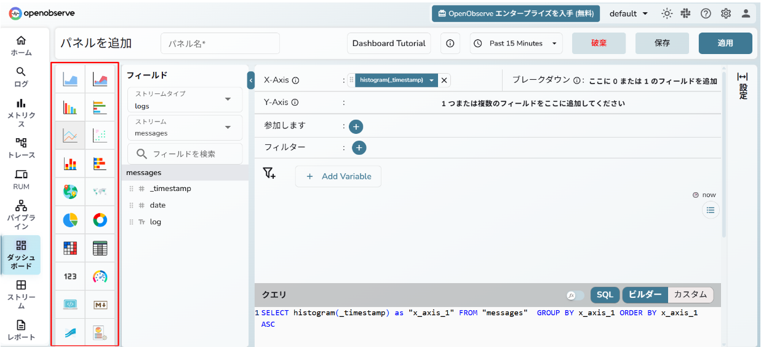Select the horizontal stacked bar chart
Screen dimensions: 761x347
pyautogui.click(x=100, y=164)
